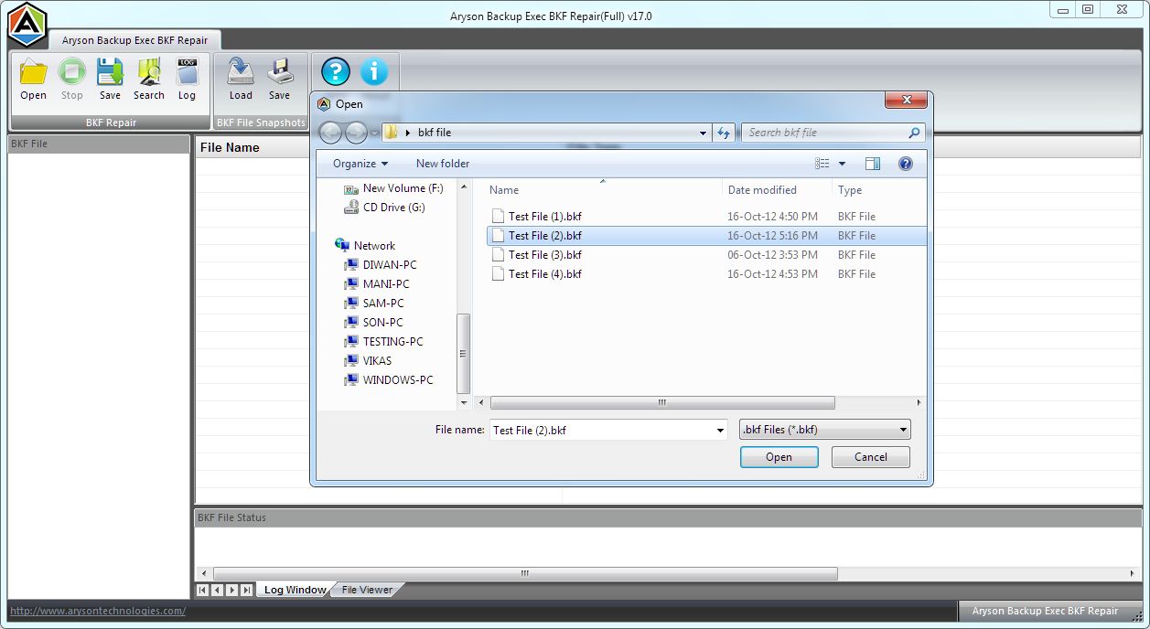
Task: Switch to the Log Window tab
Action: 295,590
